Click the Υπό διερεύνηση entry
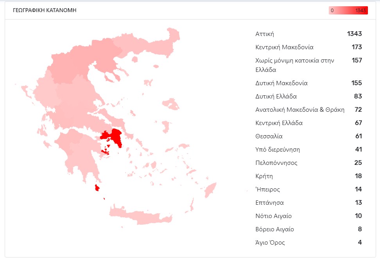This screenshot has width=380, height=261. (x=278, y=150)
